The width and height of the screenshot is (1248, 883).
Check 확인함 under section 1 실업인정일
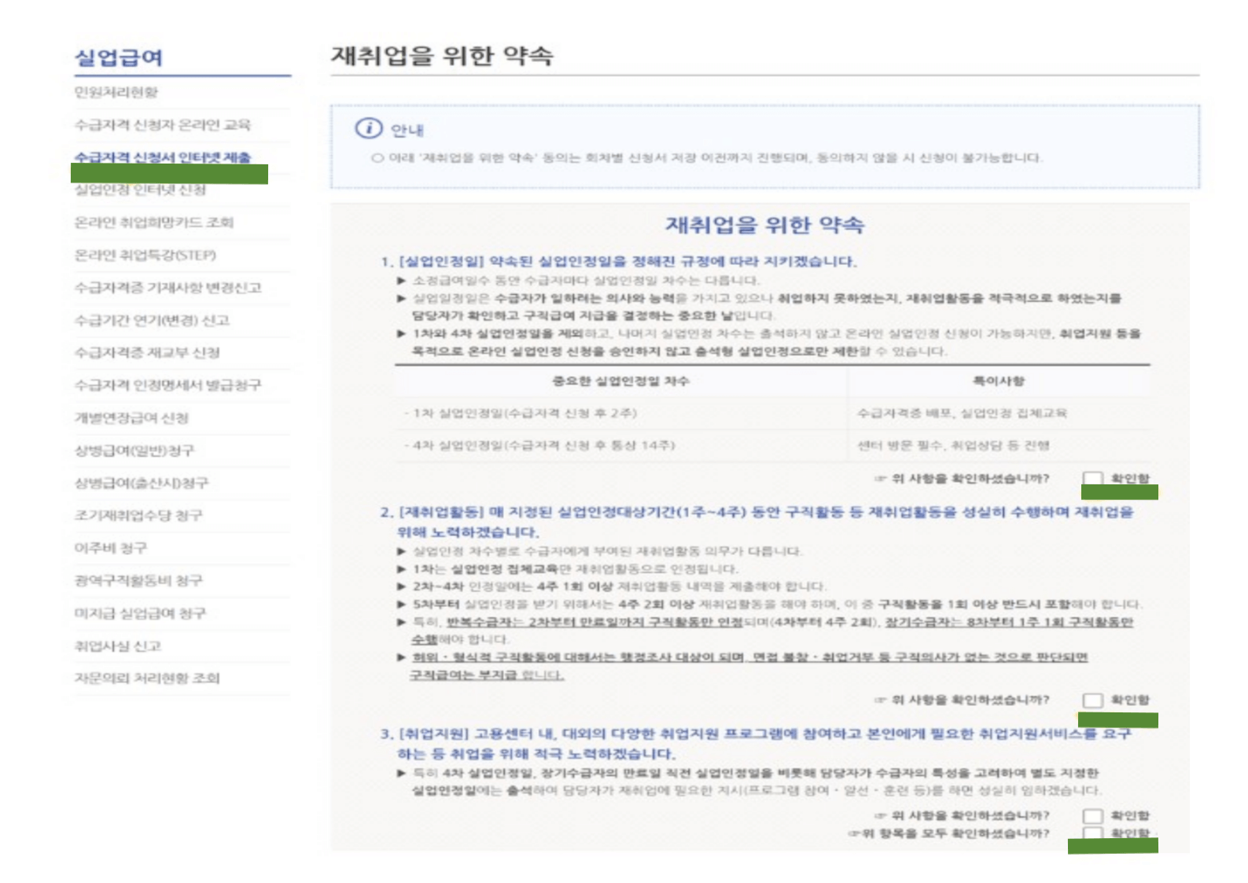click(1092, 478)
